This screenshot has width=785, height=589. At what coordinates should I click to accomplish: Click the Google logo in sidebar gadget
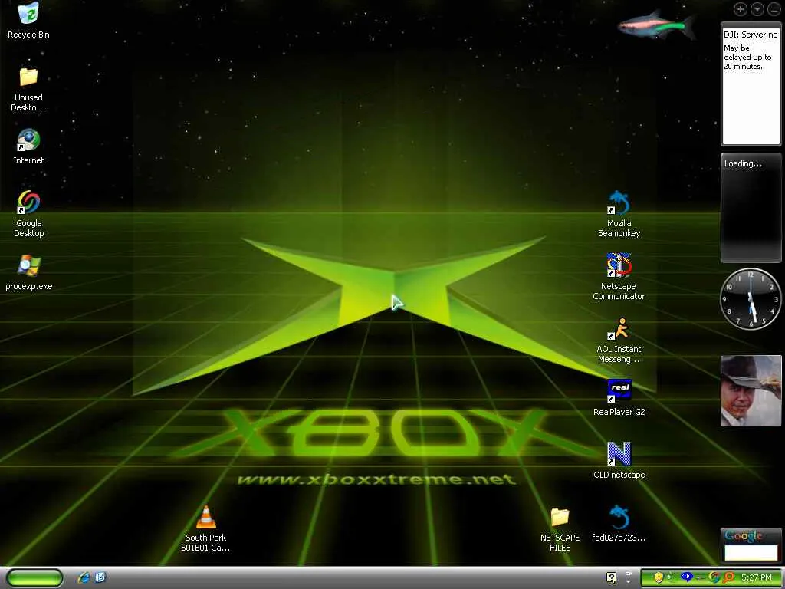[743, 536]
